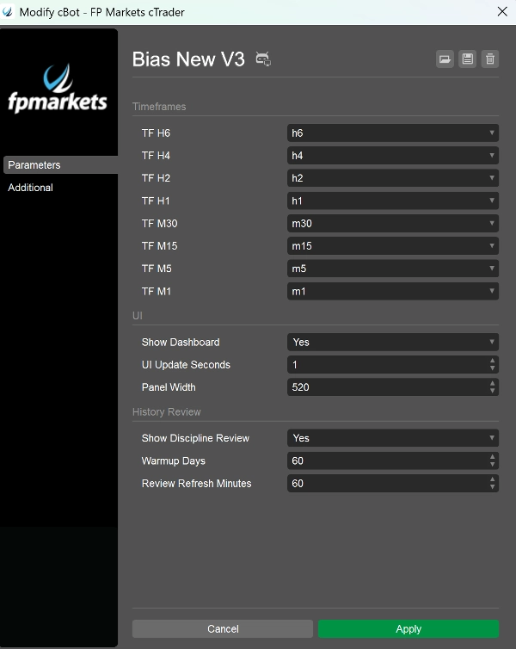
Task: Click the Bias New V3 title
Action: pyautogui.click(x=188, y=59)
